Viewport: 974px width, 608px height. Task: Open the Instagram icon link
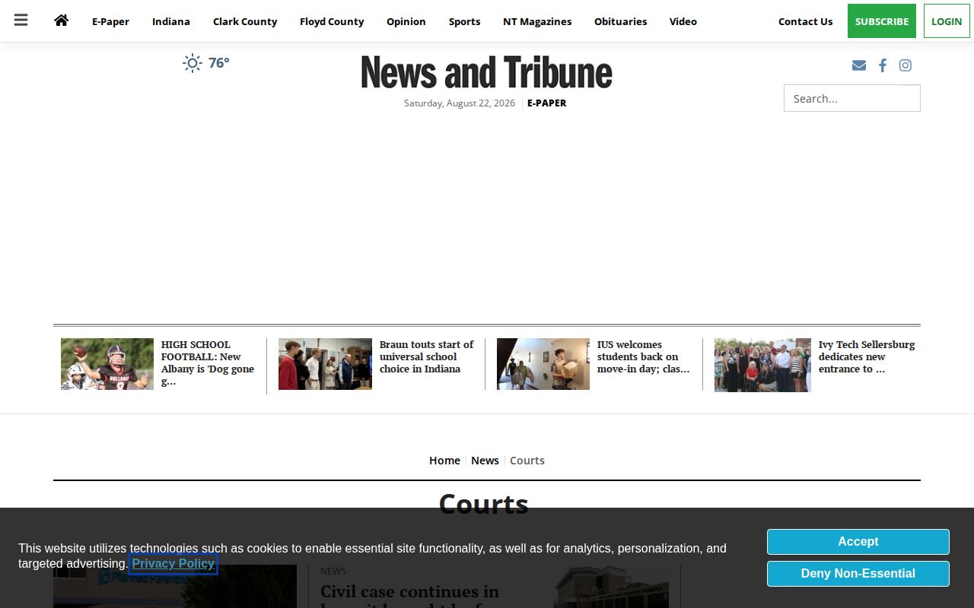[x=906, y=65]
